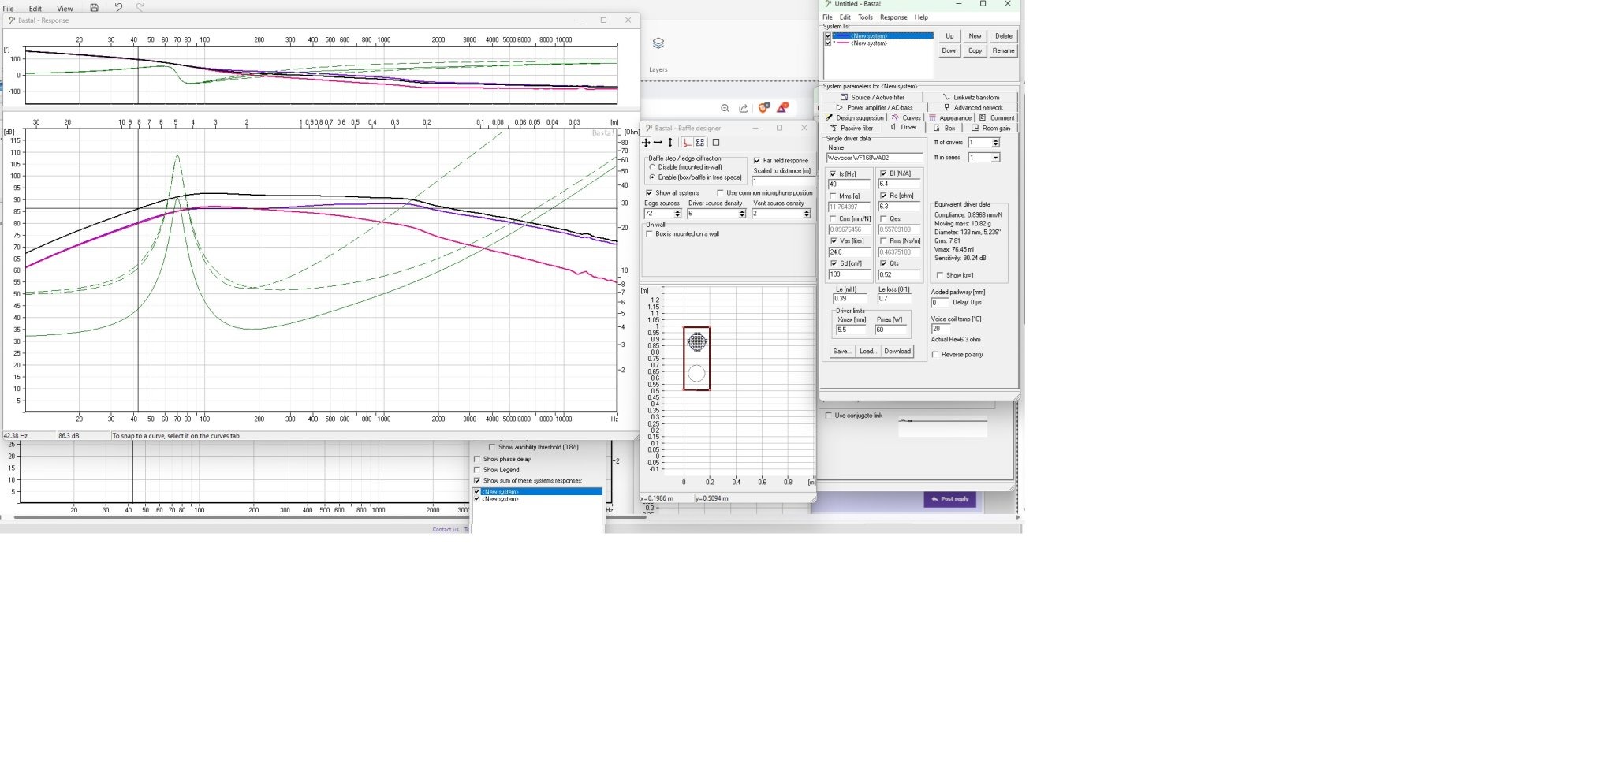The height and width of the screenshot is (764, 1615).
Task: Open the Power amplifier / AC-bass tab
Action: pos(875,107)
